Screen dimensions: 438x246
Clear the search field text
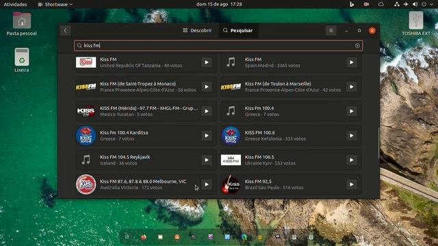(357, 46)
